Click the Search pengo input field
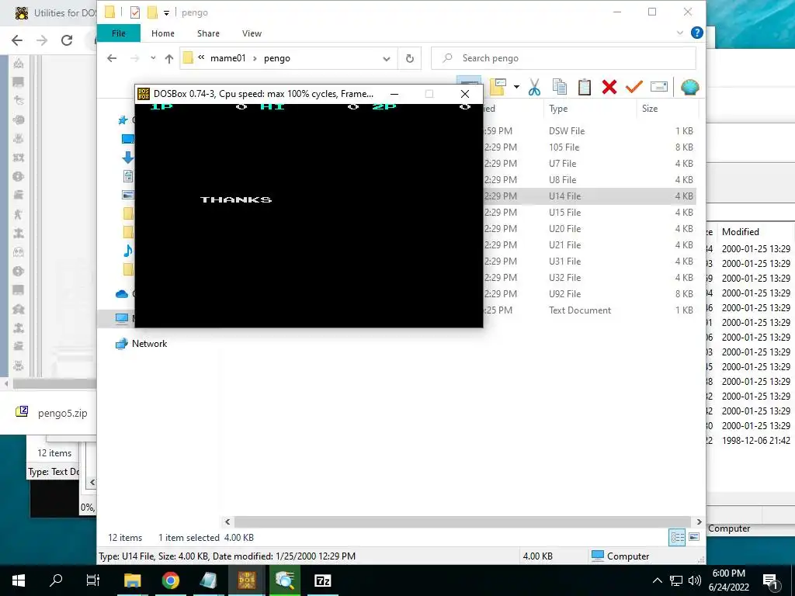The width and height of the screenshot is (795, 596). pos(564,58)
